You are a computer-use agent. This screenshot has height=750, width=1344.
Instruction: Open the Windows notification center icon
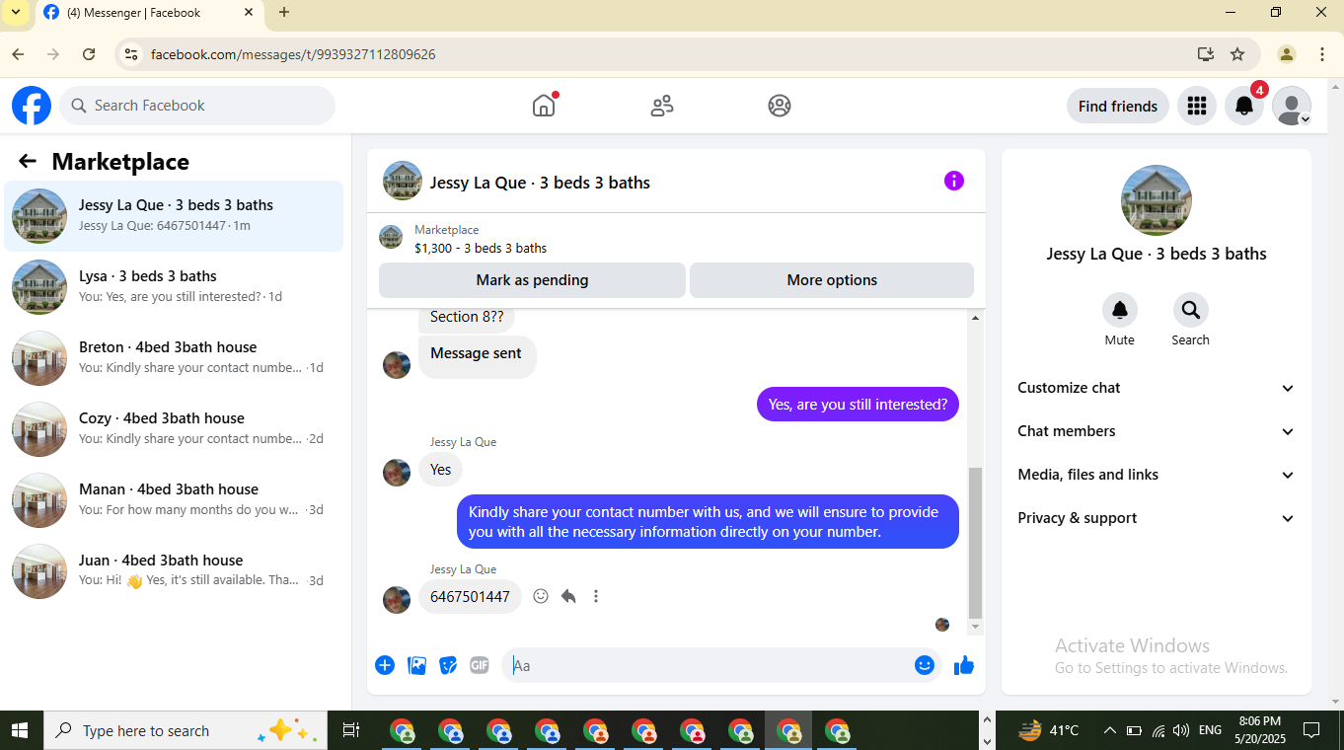1311,730
